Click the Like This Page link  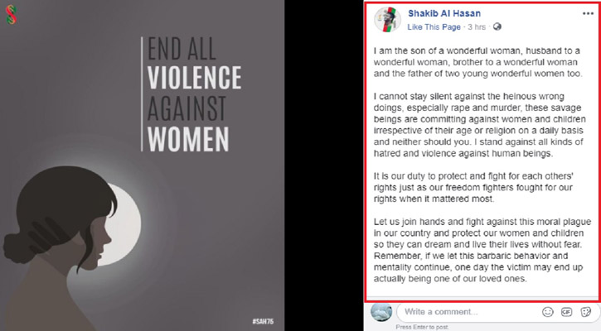point(434,27)
